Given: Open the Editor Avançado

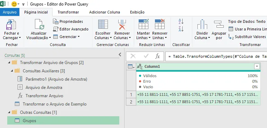Looking at the screenshot, I should [x=71, y=29].
